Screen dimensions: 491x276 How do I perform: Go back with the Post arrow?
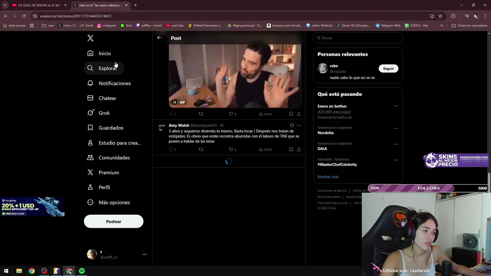click(159, 38)
